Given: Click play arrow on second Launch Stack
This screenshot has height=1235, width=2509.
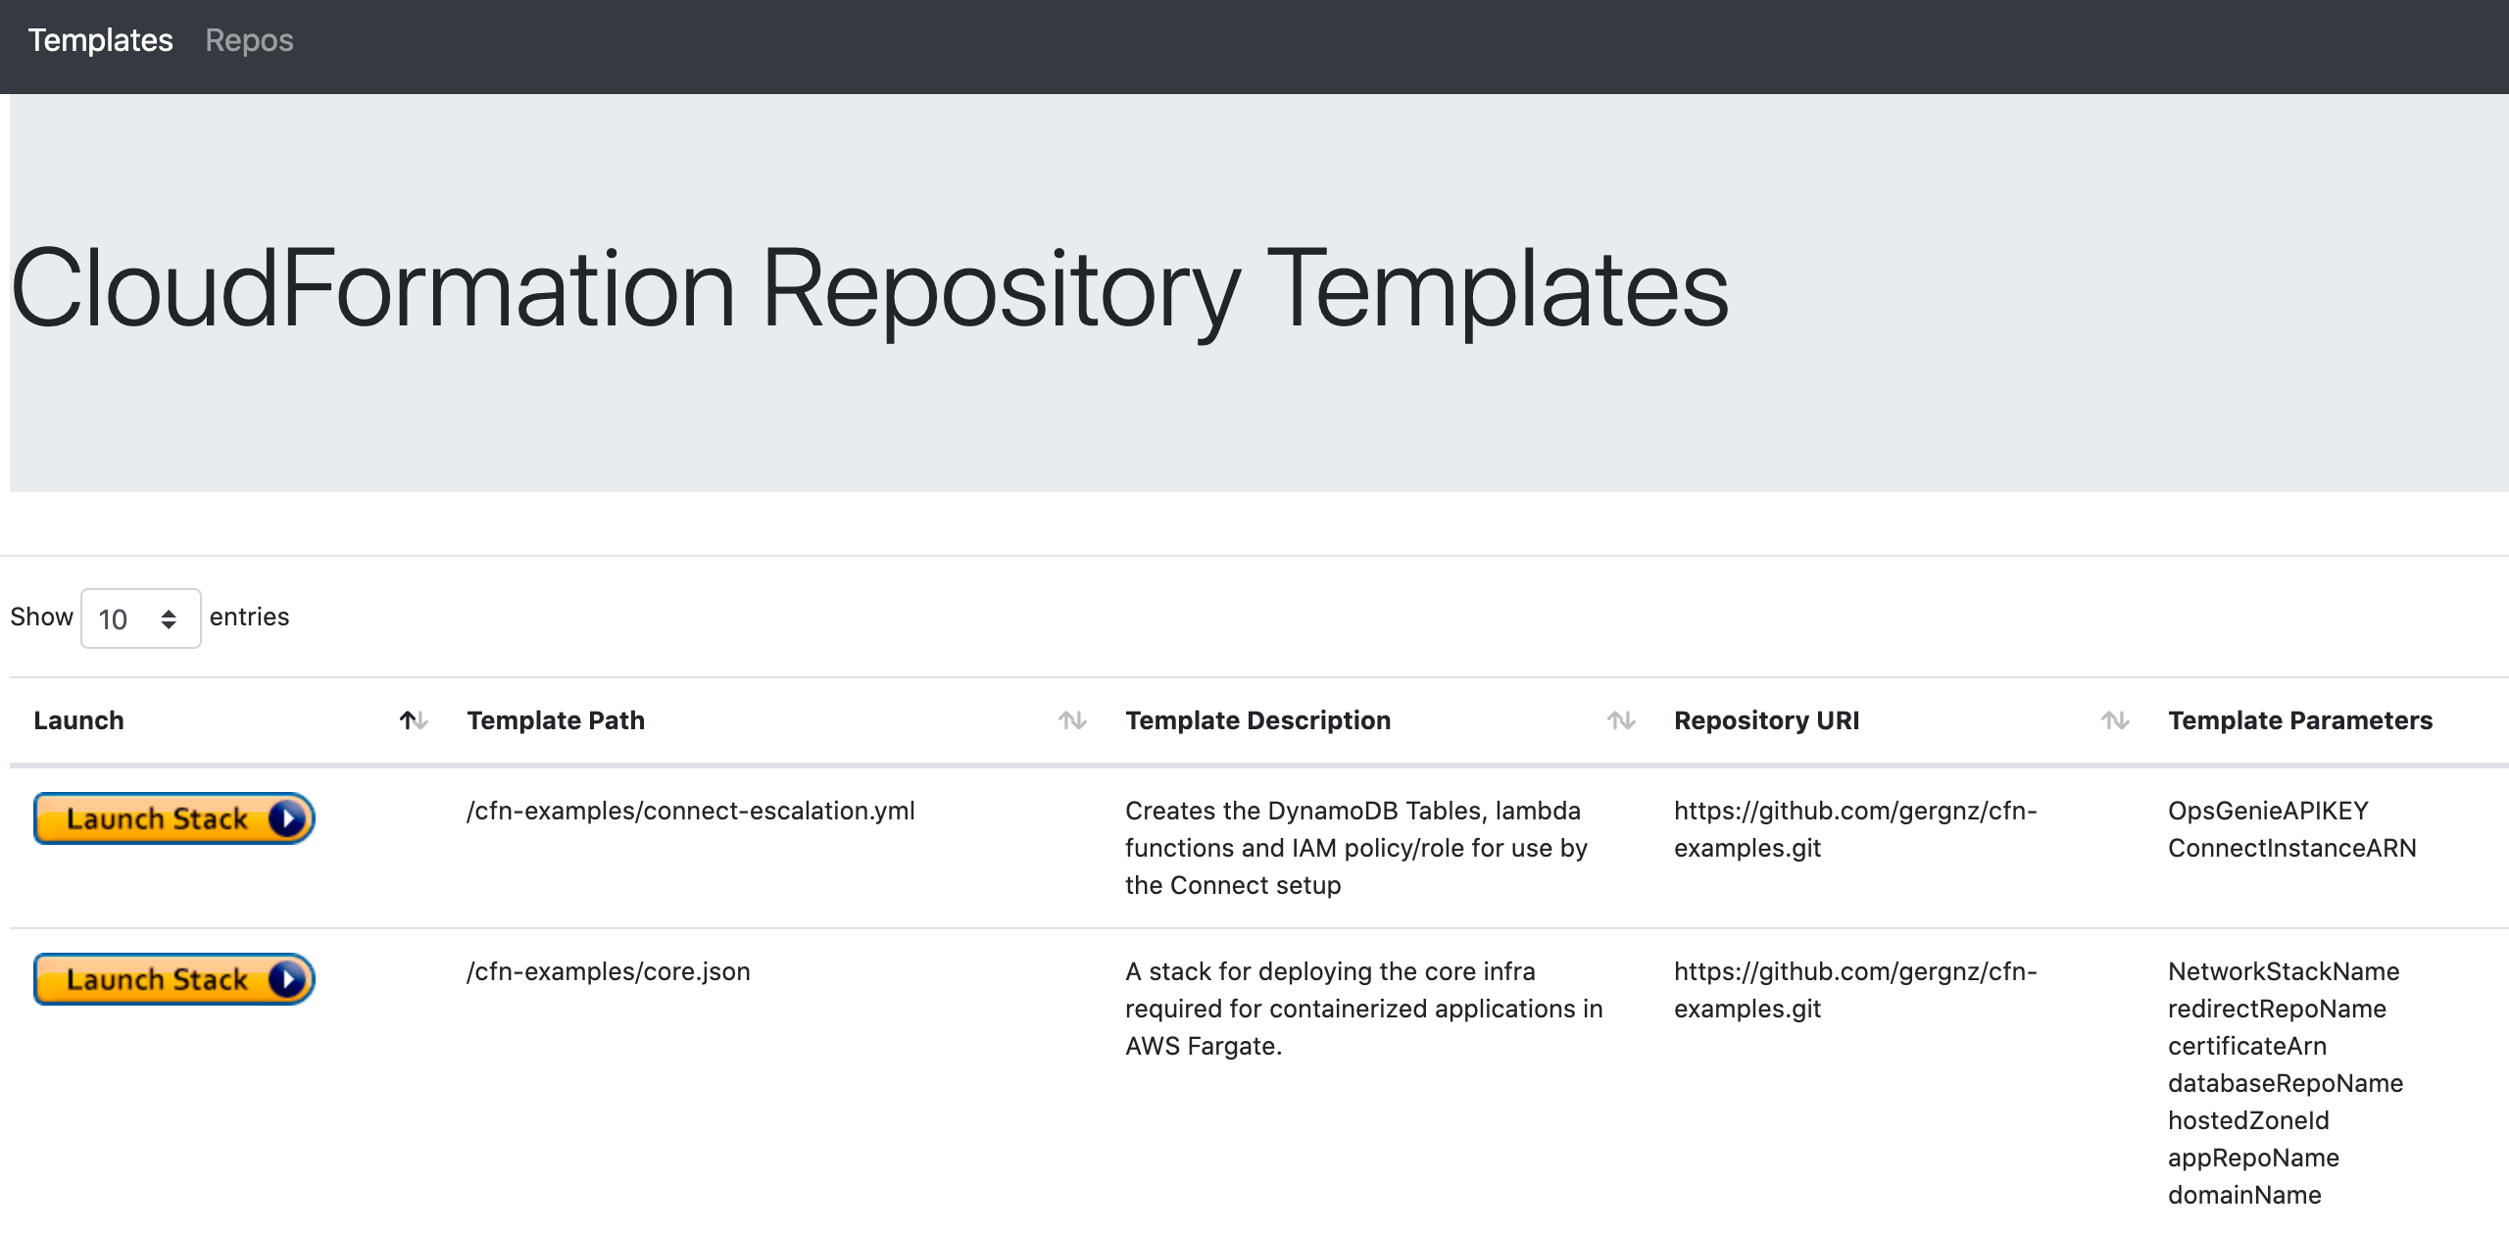Looking at the screenshot, I should [x=287, y=979].
